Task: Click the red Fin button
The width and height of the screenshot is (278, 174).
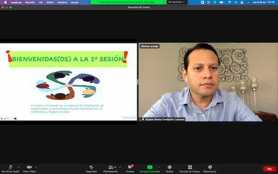Action: (269, 169)
